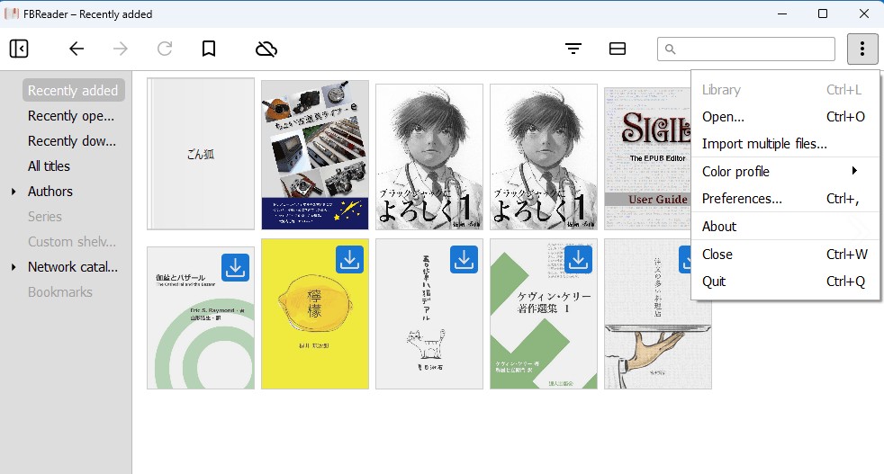Select Network catalogs in sidebar
Image resolution: width=884 pixels, height=474 pixels.
[73, 267]
